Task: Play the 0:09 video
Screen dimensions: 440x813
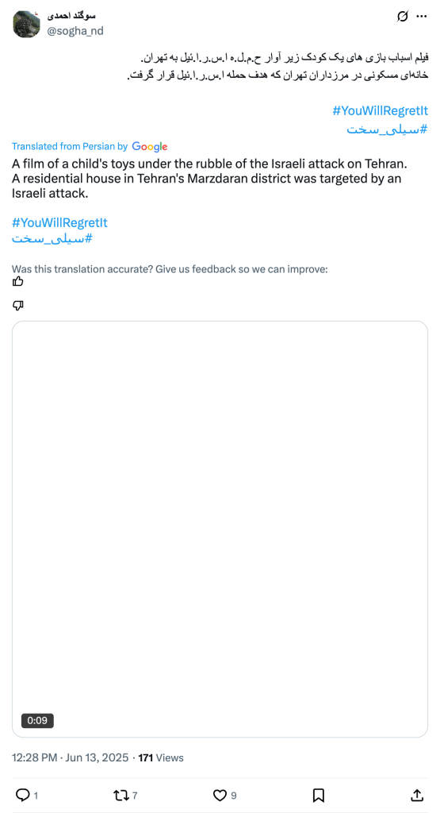Action: [x=220, y=529]
